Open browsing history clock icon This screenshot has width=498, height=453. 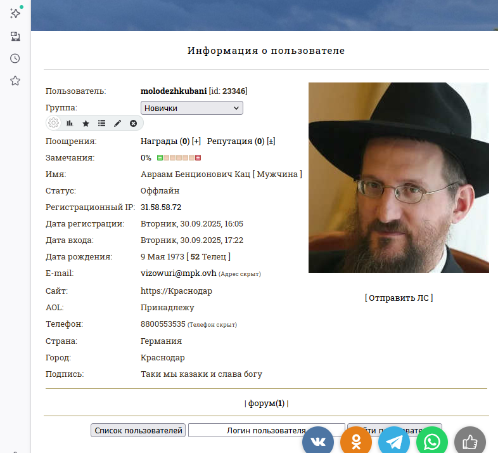pos(15,58)
